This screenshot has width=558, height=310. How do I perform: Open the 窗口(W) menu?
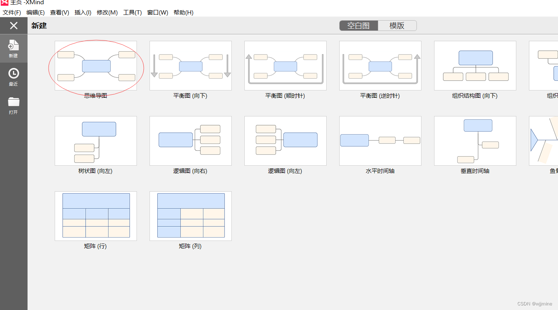click(x=158, y=12)
